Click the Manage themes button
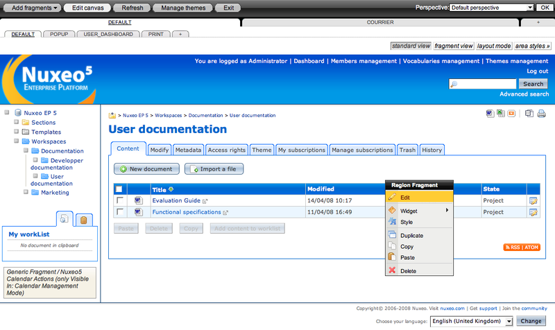Image resolution: width=555 pixels, height=330 pixels. (x=183, y=8)
